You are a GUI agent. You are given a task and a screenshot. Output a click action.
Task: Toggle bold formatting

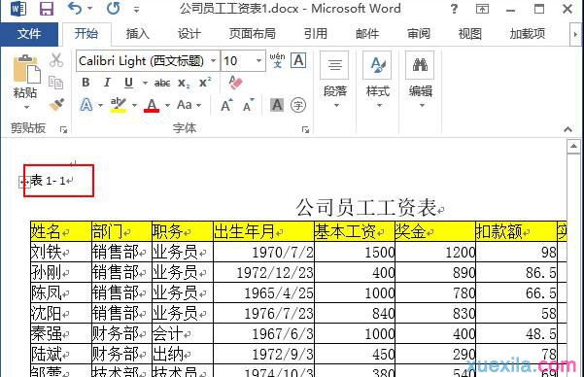[x=86, y=83]
